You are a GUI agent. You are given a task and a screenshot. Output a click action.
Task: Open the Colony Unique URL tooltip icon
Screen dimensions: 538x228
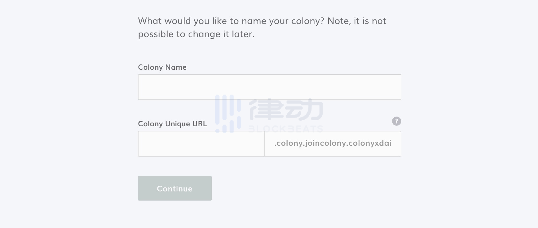click(x=397, y=121)
